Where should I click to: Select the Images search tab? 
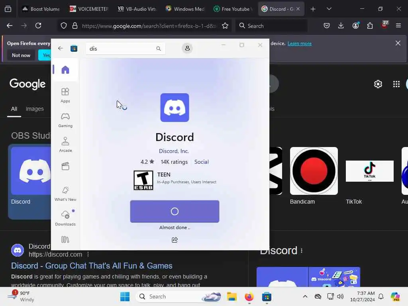tap(35, 109)
